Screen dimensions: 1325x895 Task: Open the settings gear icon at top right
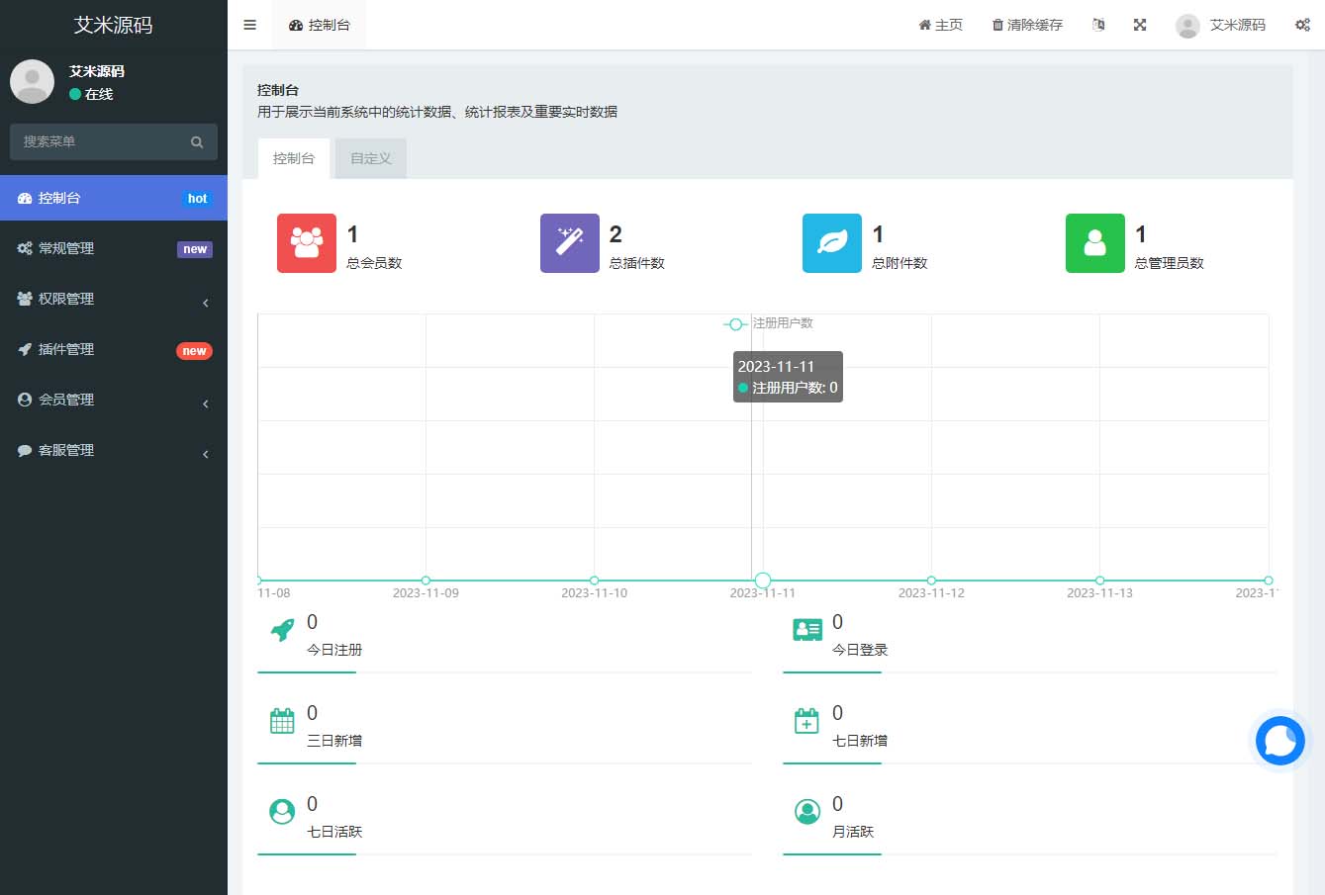[1303, 25]
